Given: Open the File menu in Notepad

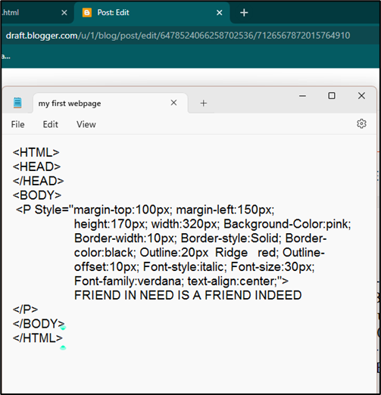Looking at the screenshot, I should click(17, 124).
